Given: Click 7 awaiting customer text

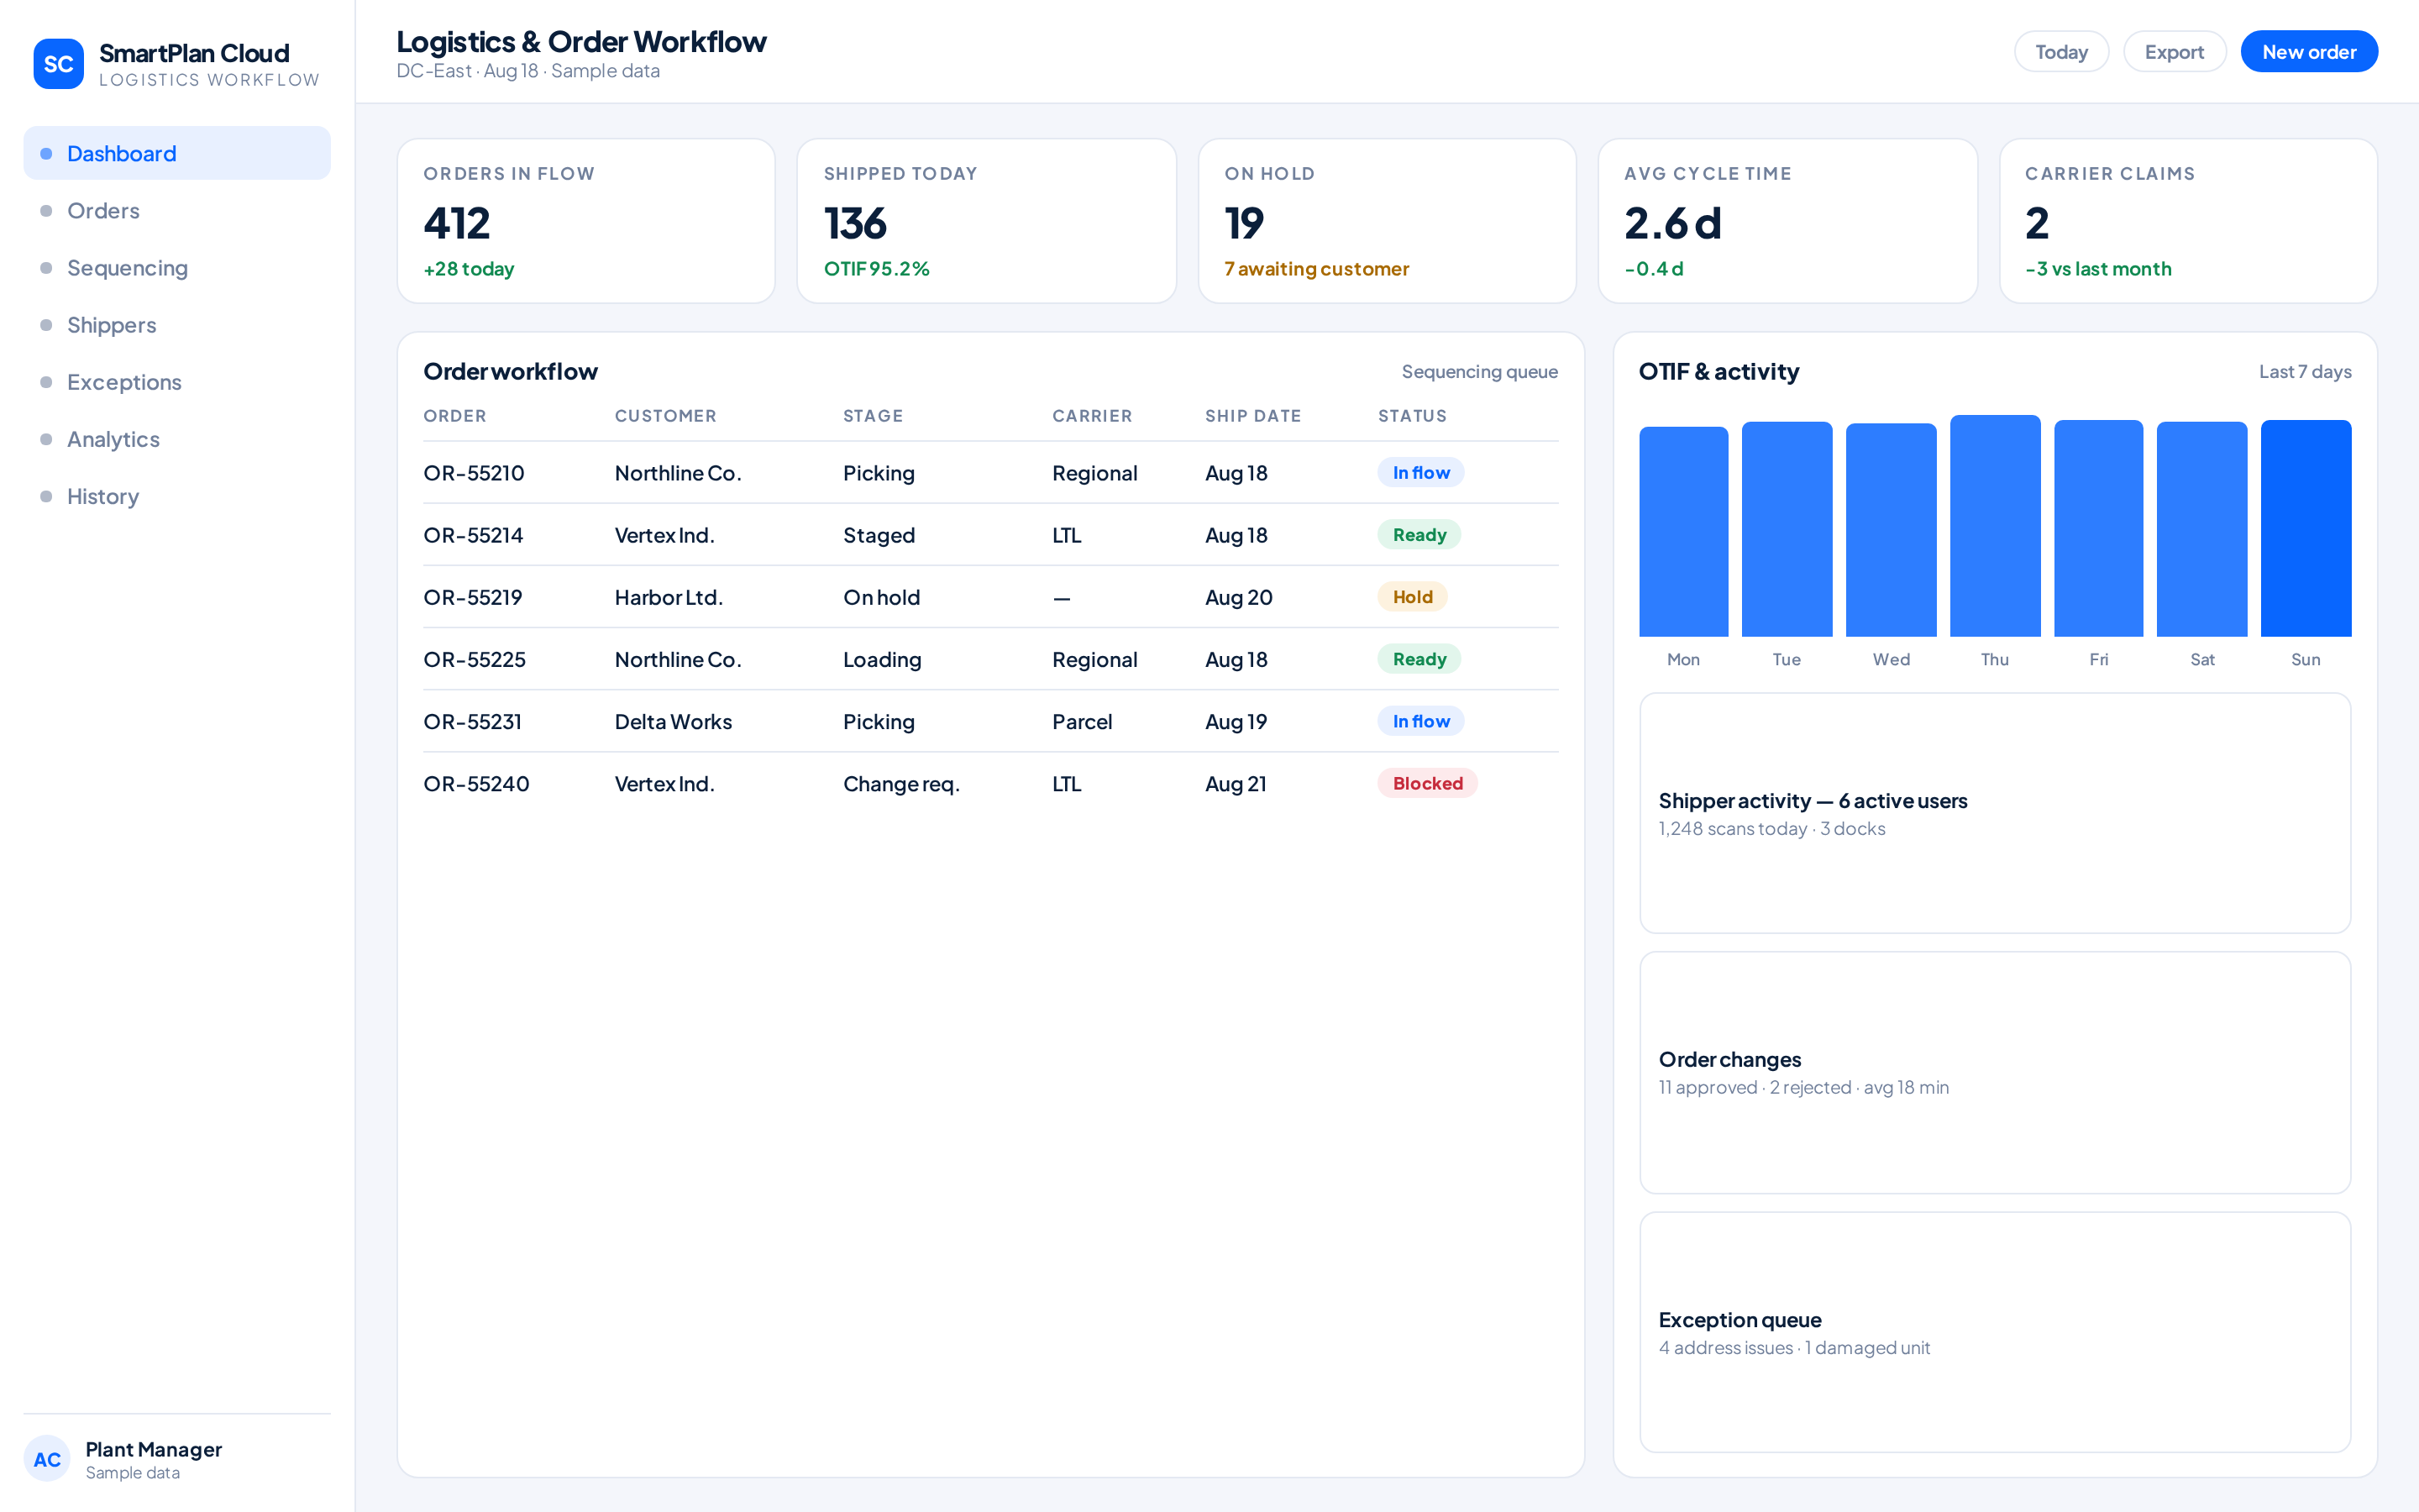Looking at the screenshot, I should (1316, 268).
